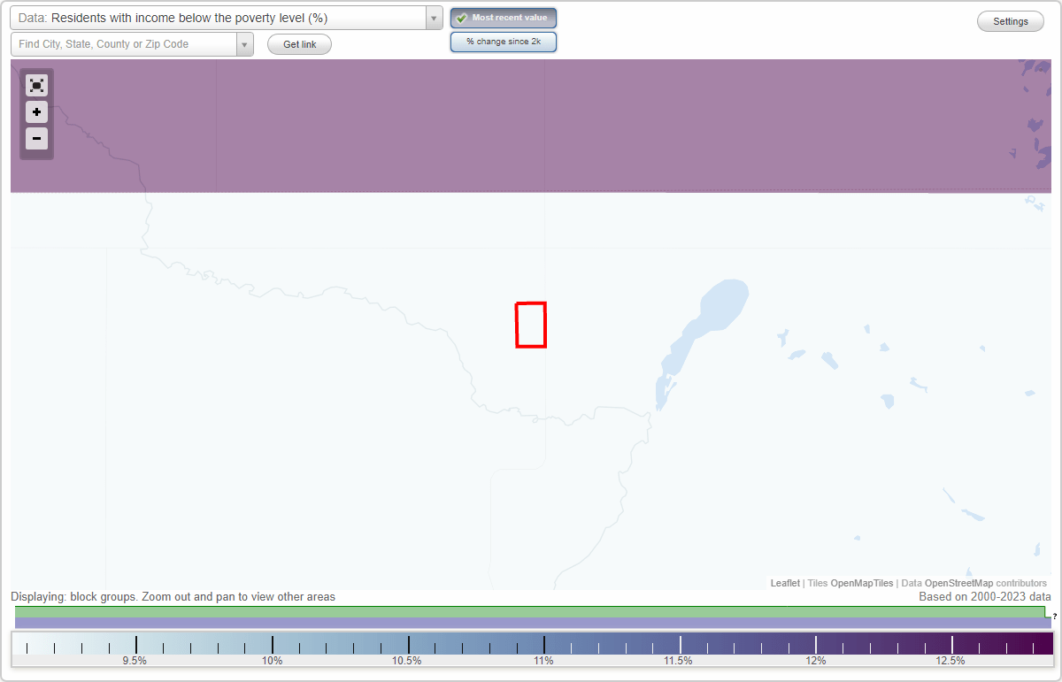Click the green checkmark on Most recent value
Screen dimensions: 1062x682
[461, 17]
